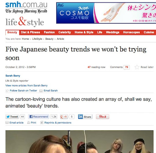
Task: Go to LifeStyle in the breadcrumb
Action: click(37, 39)
